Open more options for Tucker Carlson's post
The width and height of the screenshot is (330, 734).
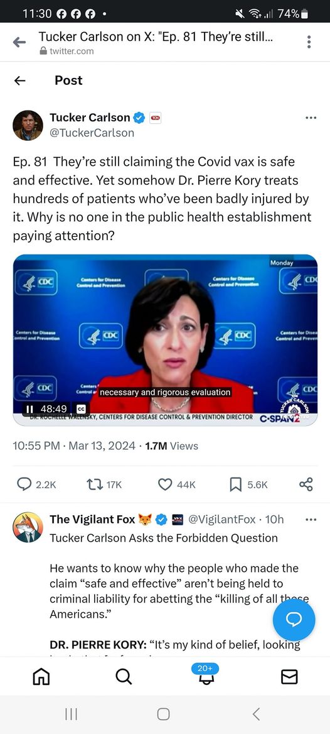pos(311,118)
